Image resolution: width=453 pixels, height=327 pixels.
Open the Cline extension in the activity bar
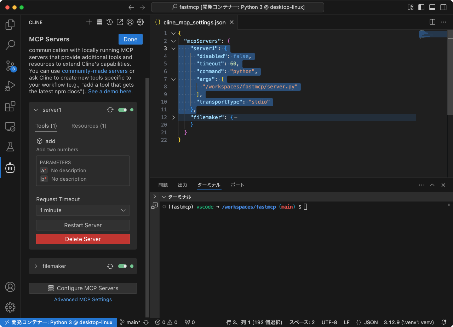point(10,168)
